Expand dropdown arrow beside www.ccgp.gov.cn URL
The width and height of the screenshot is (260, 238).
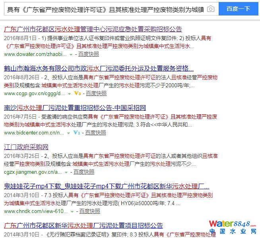[x=70, y=94]
